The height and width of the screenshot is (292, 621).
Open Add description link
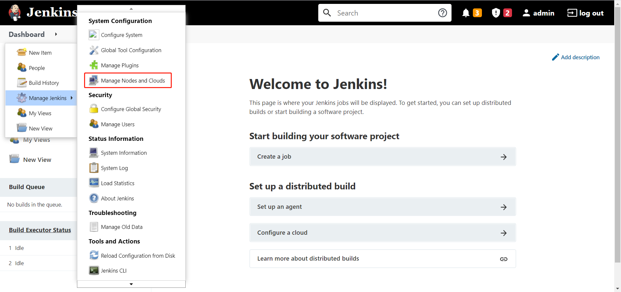click(x=580, y=57)
